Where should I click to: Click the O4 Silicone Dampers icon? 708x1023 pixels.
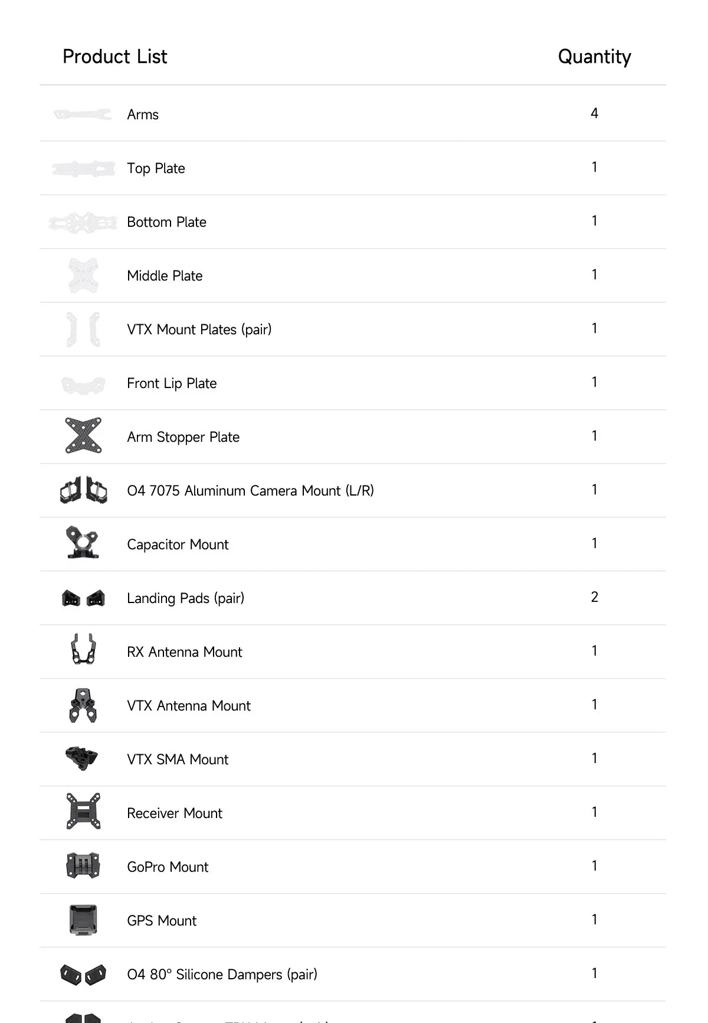pos(83,975)
